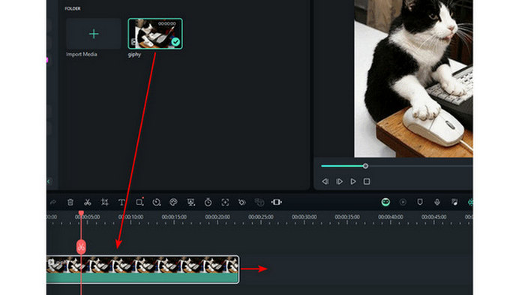Collapse the media panel with left chevron
The width and height of the screenshot is (525, 295).
click(49, 182)
